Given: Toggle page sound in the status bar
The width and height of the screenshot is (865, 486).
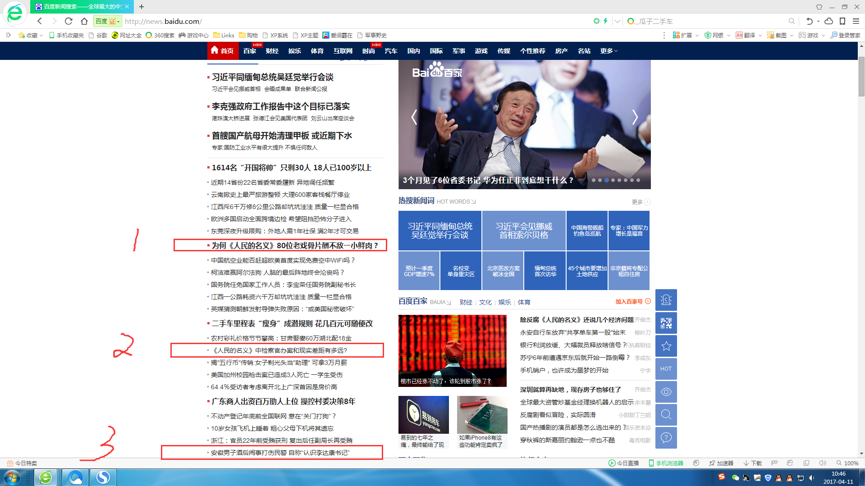Looking at the screenshot, I should point(822,463).
